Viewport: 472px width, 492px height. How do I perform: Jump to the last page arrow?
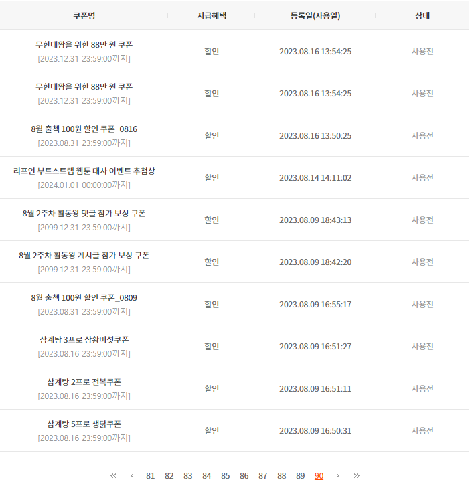click(356, 475)
